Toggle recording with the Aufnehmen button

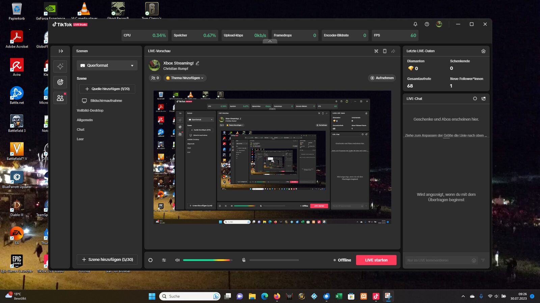tap(381, 78)
